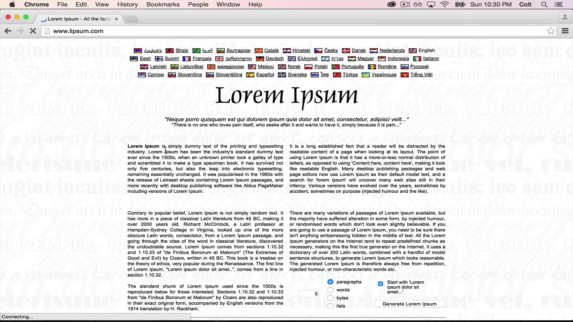Switch language to Lietuviškai
The height and width of the screenshot is (322, 573).
click(x=192, y=67)
